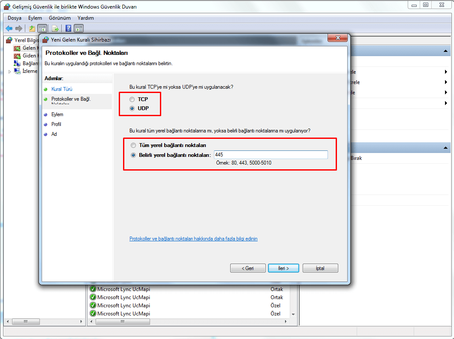Screen dimensions: 454x339
Task: Choose 'Tüm yerel bağlantı noktaları' option
Action: pyautogui.click(x=133, y=145)
